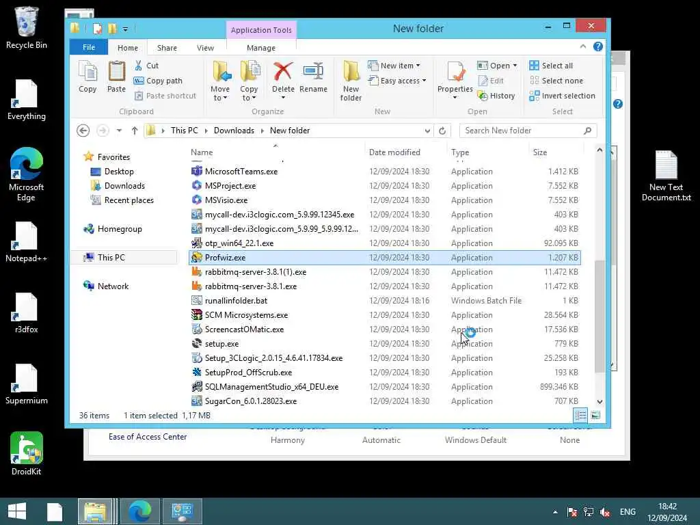The height and width of the screenshot is (525, 700).
Task: Click the Paste clipboard icon
Action: pyautogui.click(x=116, y=77)
